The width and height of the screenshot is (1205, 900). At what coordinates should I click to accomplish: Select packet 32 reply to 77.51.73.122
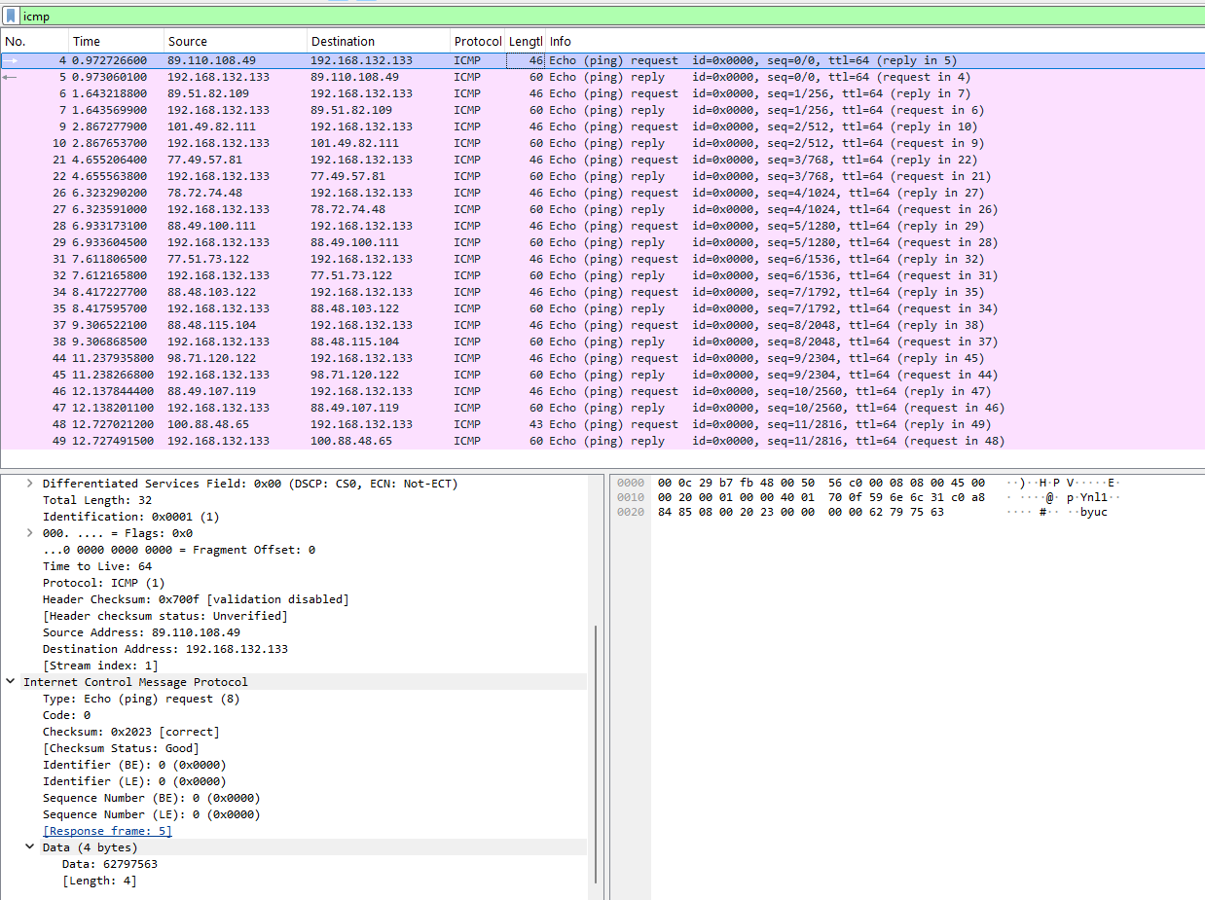602,275
